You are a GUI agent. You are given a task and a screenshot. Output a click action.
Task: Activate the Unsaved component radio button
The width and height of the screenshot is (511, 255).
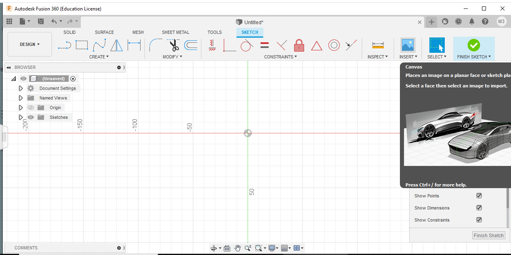pyautogui.click(x=73, y=79)
